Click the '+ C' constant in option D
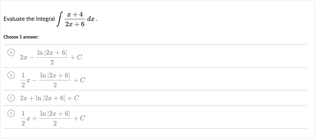The height and width of the screenshot is (139, 315). point(79,118)
